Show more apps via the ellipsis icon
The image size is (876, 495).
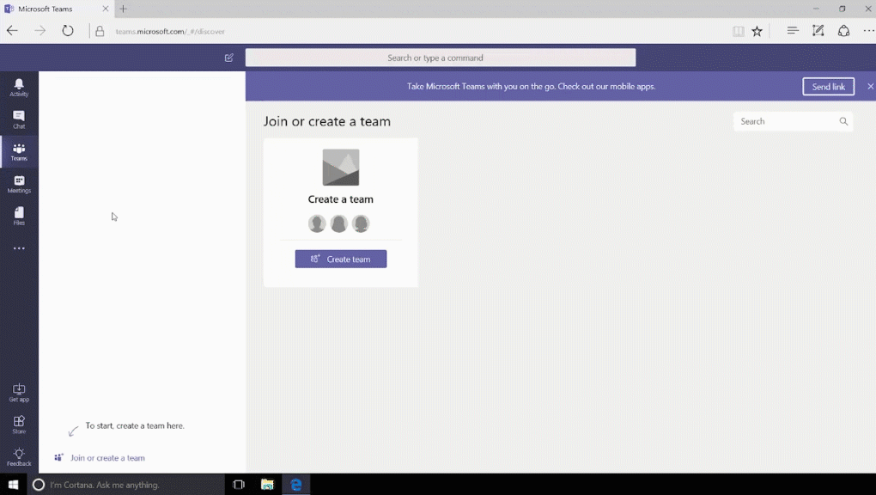point(19,248)
